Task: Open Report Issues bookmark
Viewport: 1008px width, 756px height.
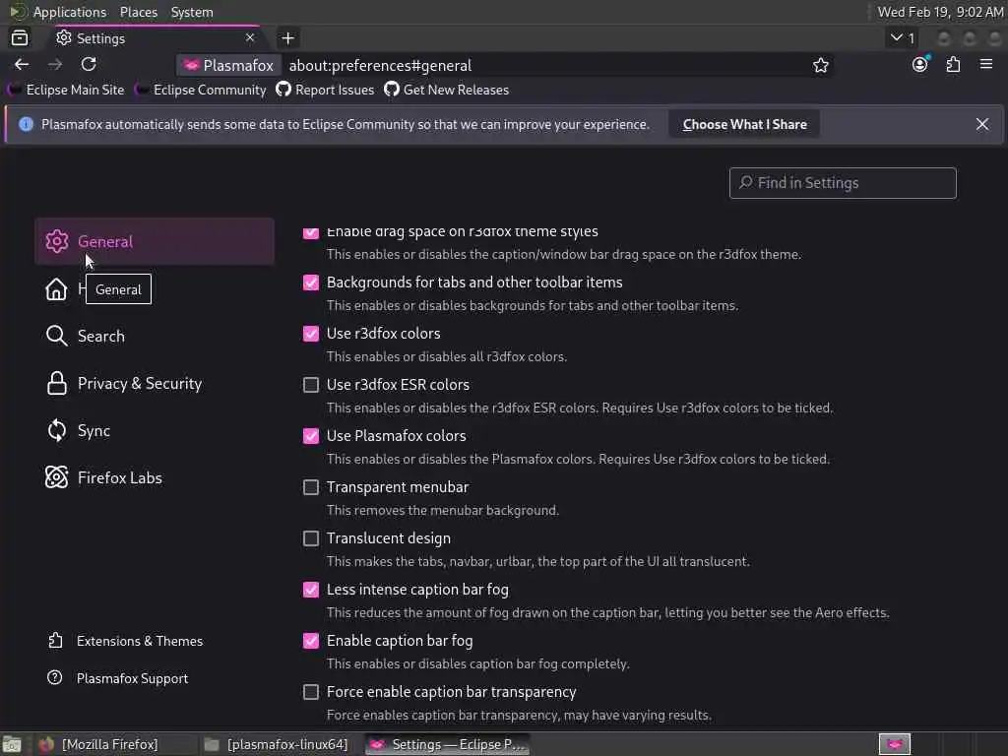Action: coord(325,90)
